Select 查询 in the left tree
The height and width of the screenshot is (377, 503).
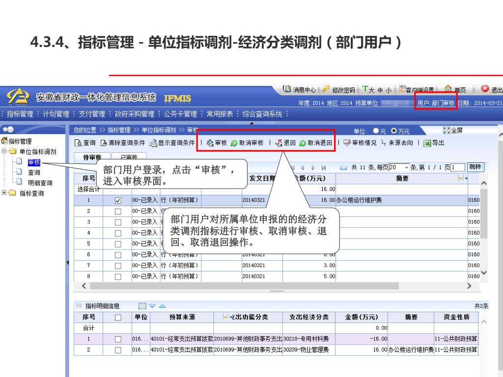34,172
